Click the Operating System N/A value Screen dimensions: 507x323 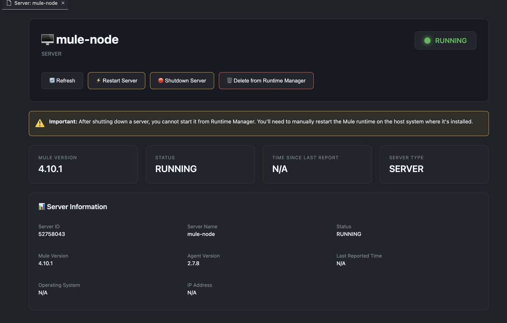tap(43, 293)
